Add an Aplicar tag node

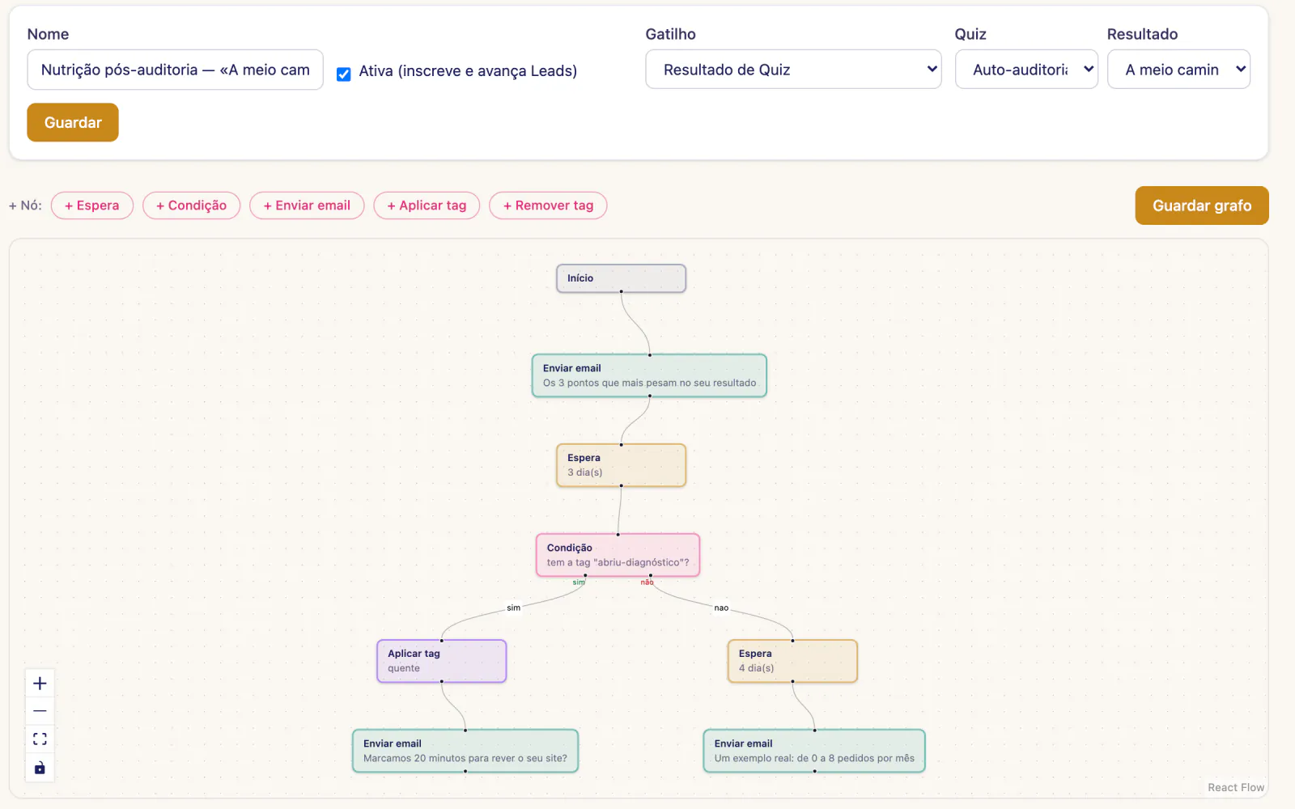coord(427,205)
